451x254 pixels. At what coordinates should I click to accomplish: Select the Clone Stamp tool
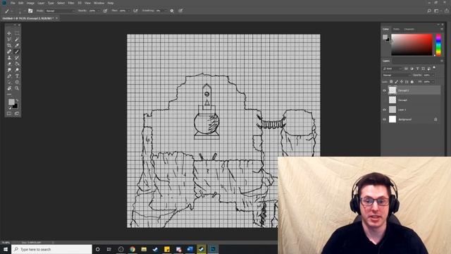click(9, 58)
